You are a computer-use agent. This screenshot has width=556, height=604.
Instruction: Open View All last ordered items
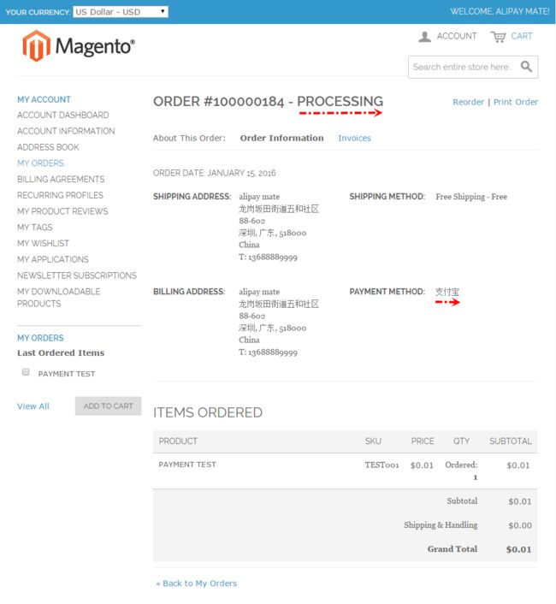click(x=33, y=406)
